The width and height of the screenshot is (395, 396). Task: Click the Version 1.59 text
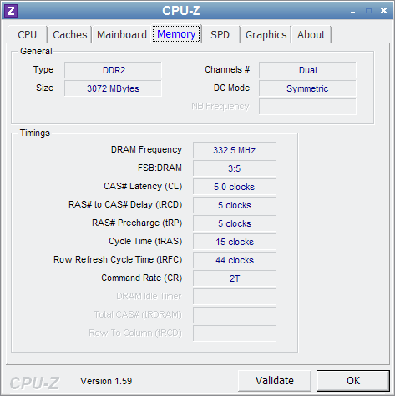tap(106, 381)
